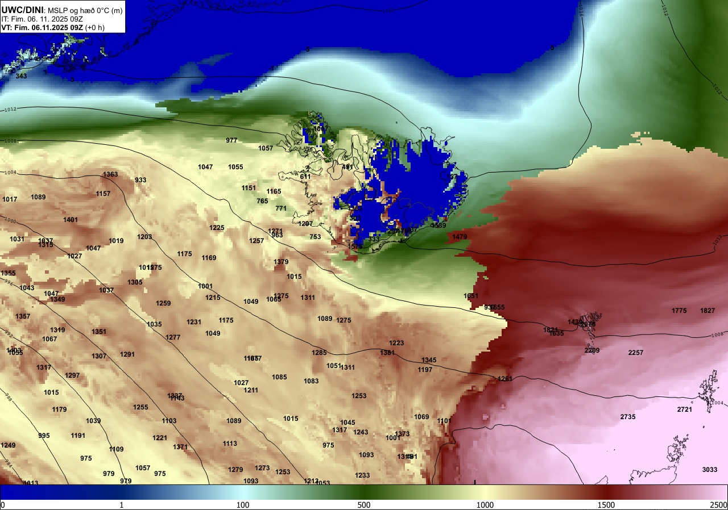Viewport: 728px width, 510px height.
Task: Click the 1479 height value near Iceland
Action: tap(460, 237)
